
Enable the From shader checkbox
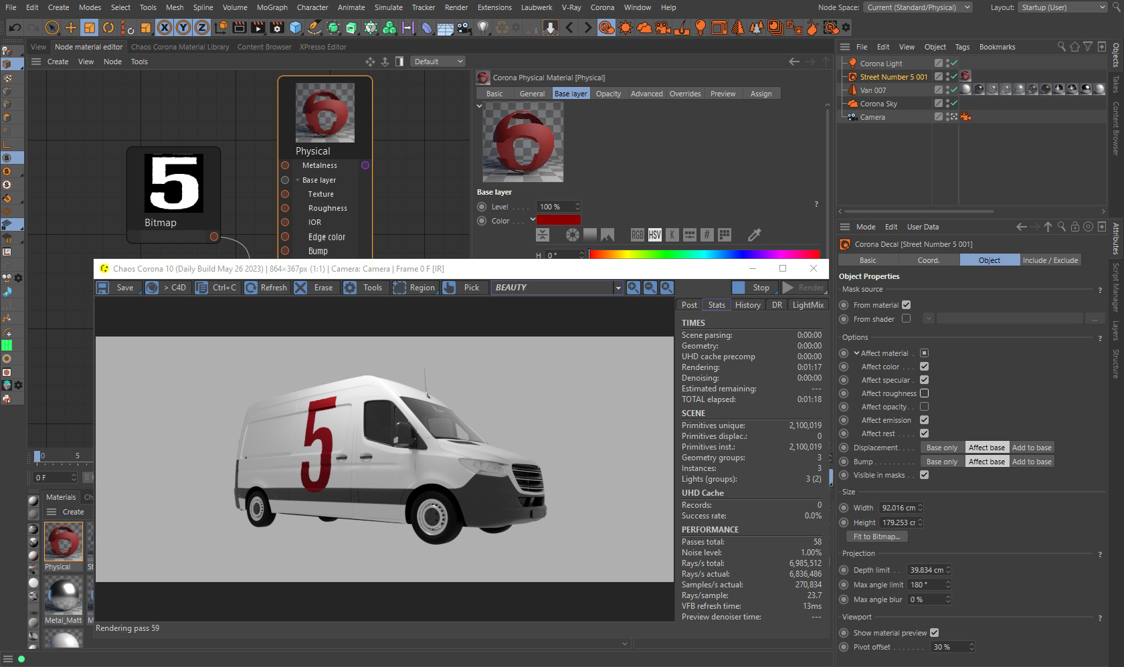coord(906,318)
